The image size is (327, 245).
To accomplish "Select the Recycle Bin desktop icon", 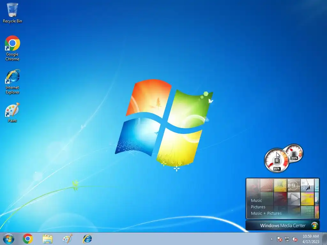I will coord(12,13).
